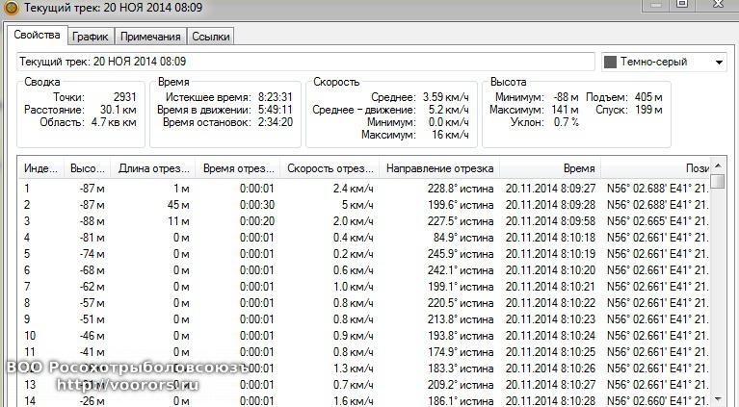Sort by Скорость отрезка column header

point(330,168)
